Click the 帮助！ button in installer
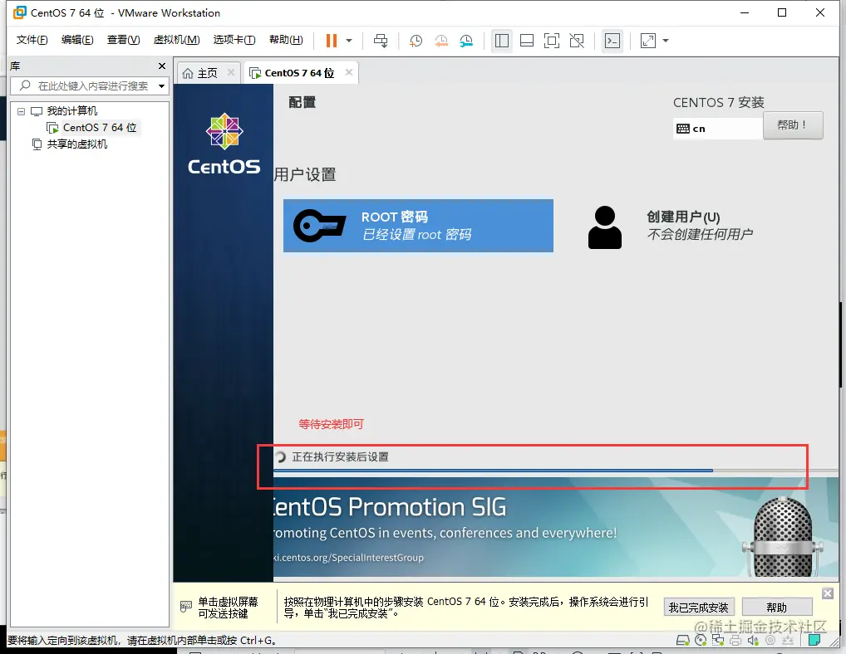846x654 pixels. click(x=793, y=125)
